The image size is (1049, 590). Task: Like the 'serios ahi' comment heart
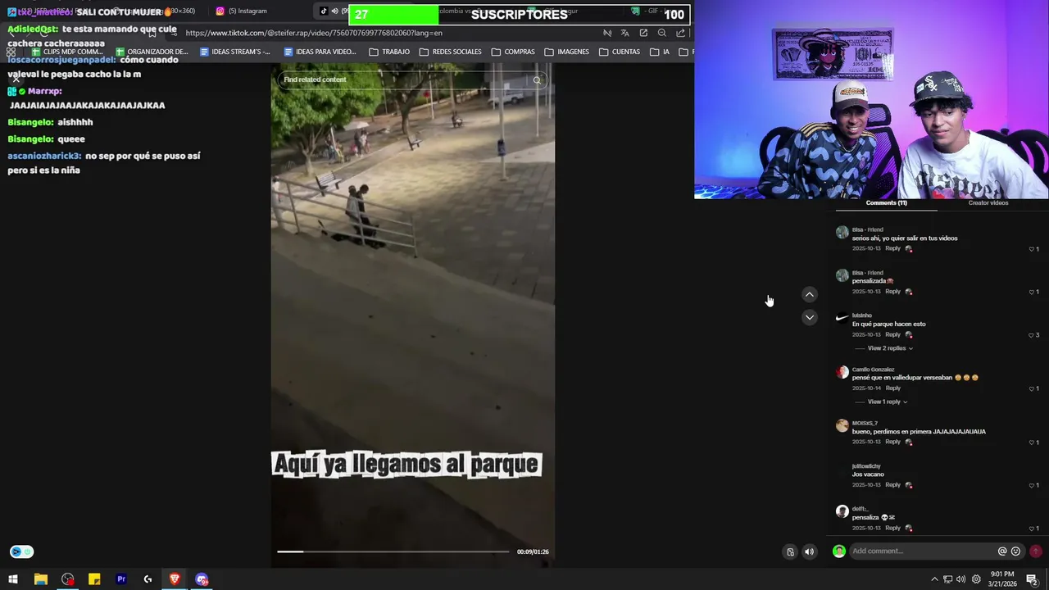click(1032, 249)
